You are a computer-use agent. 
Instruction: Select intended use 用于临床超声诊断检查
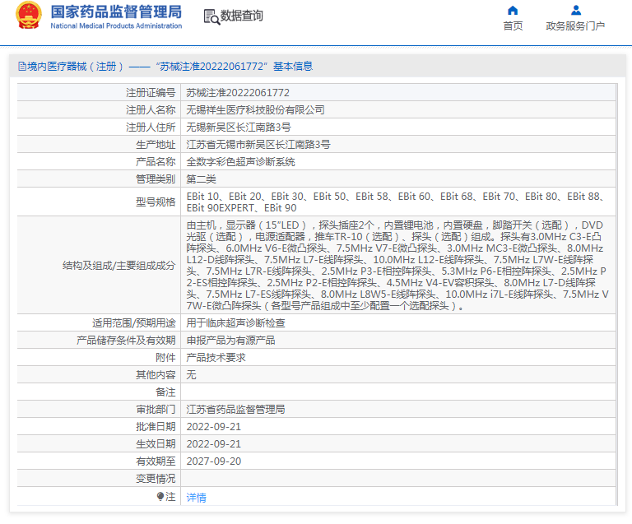pos(236,323)
